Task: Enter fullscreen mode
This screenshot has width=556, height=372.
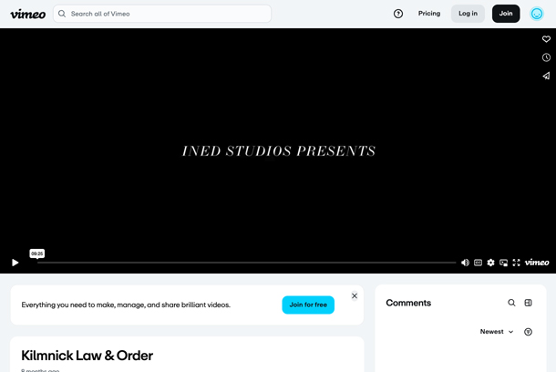Action: pos(516,263)
